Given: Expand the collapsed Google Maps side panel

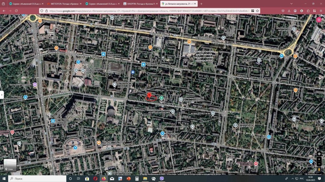Looking at the screenshot, I should 2,95.
